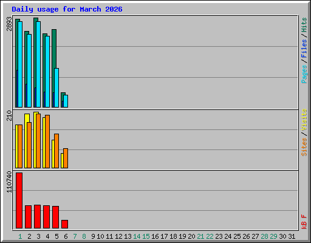This screenshot has height=243, width=311.
Task: Click day 4 on the x-axis
Action: point(47,236)
